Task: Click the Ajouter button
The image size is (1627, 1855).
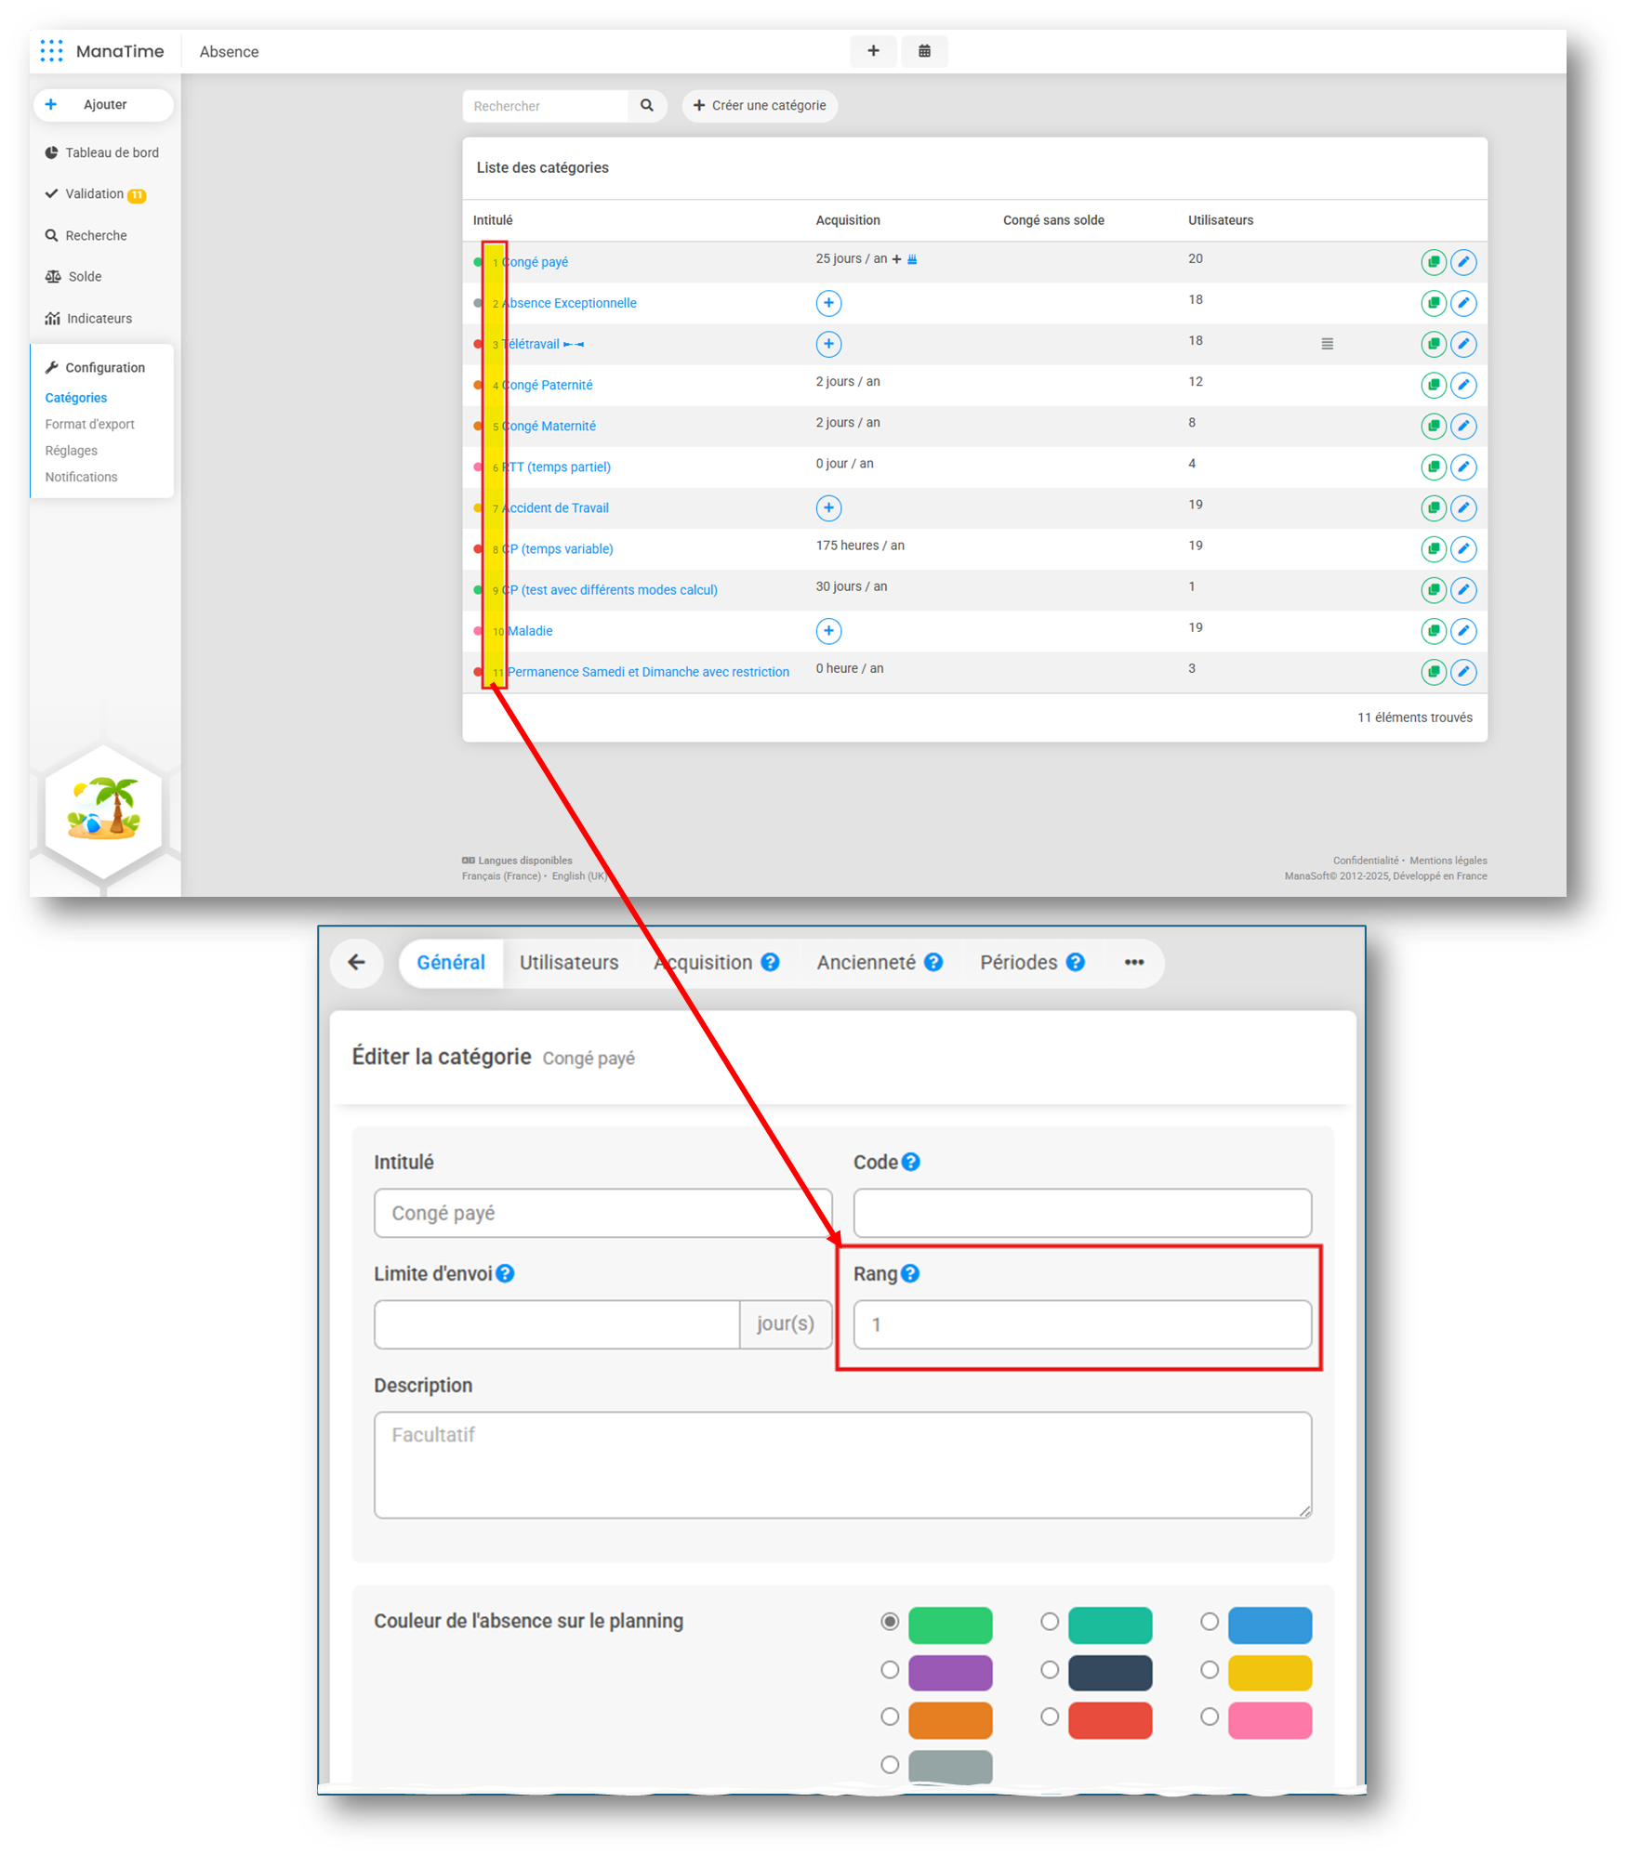Action: [103, 104]
